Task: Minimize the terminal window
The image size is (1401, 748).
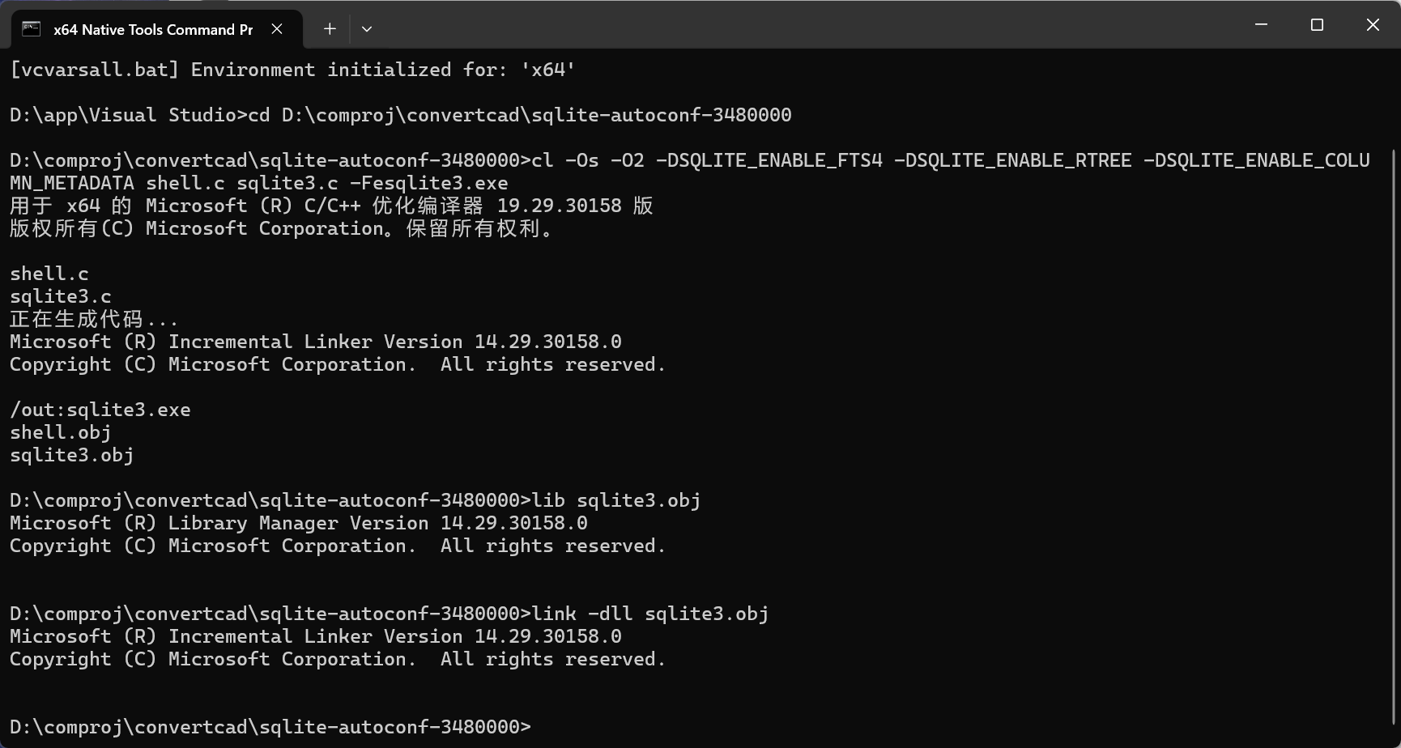Action: (1260, 24)
